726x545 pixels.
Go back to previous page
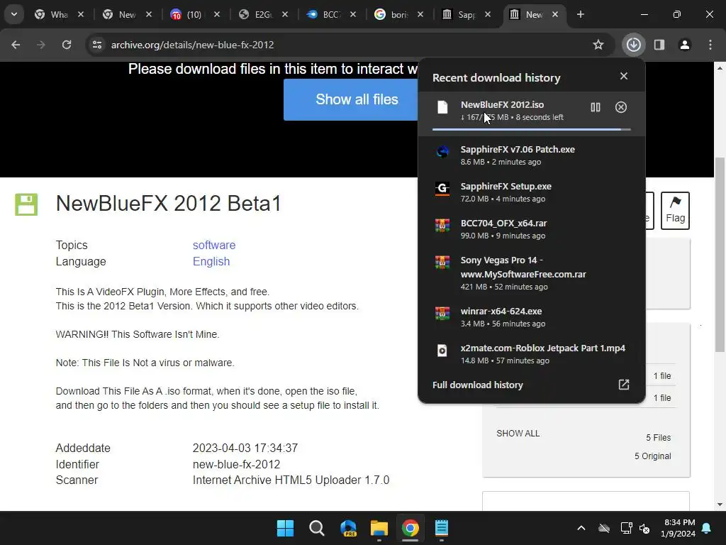click(x=16, y=45)
